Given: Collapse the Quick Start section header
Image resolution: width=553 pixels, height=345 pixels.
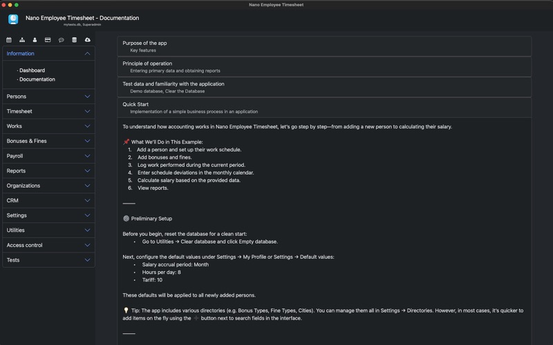Looking at the screenshot, I should pyautogui.click(x=324, y=108).
